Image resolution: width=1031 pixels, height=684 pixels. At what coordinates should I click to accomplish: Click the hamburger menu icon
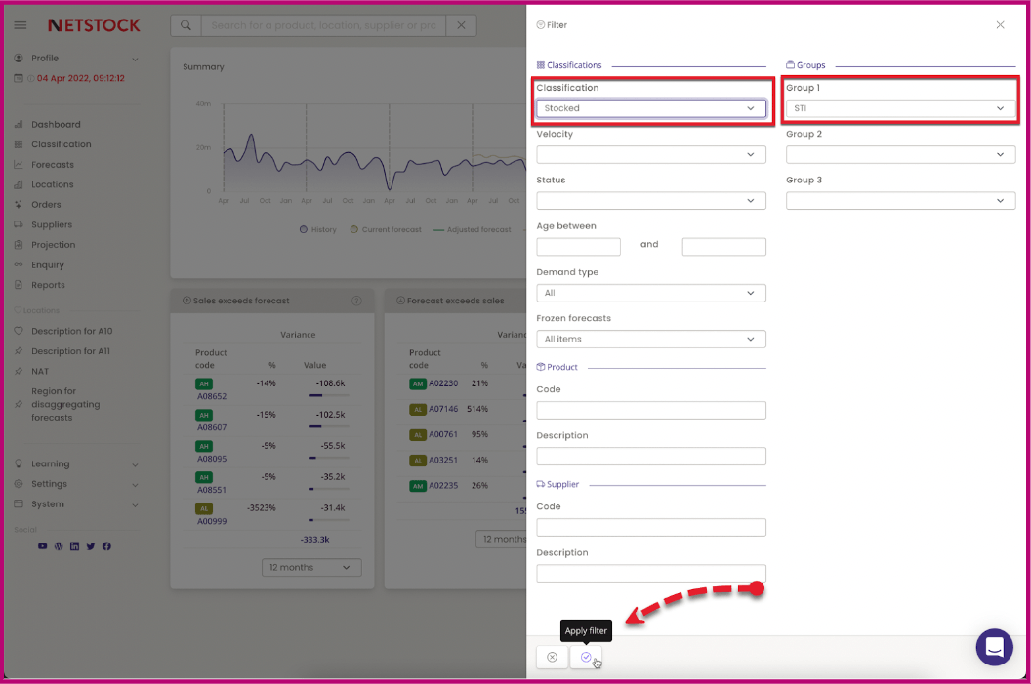click(x=21, y=25)
